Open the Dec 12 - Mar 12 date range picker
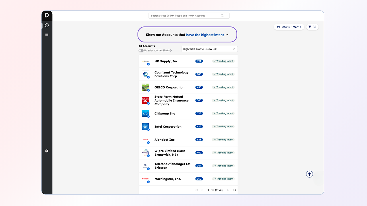The height and width of the screenshot is (206, 367). point(289,27)
